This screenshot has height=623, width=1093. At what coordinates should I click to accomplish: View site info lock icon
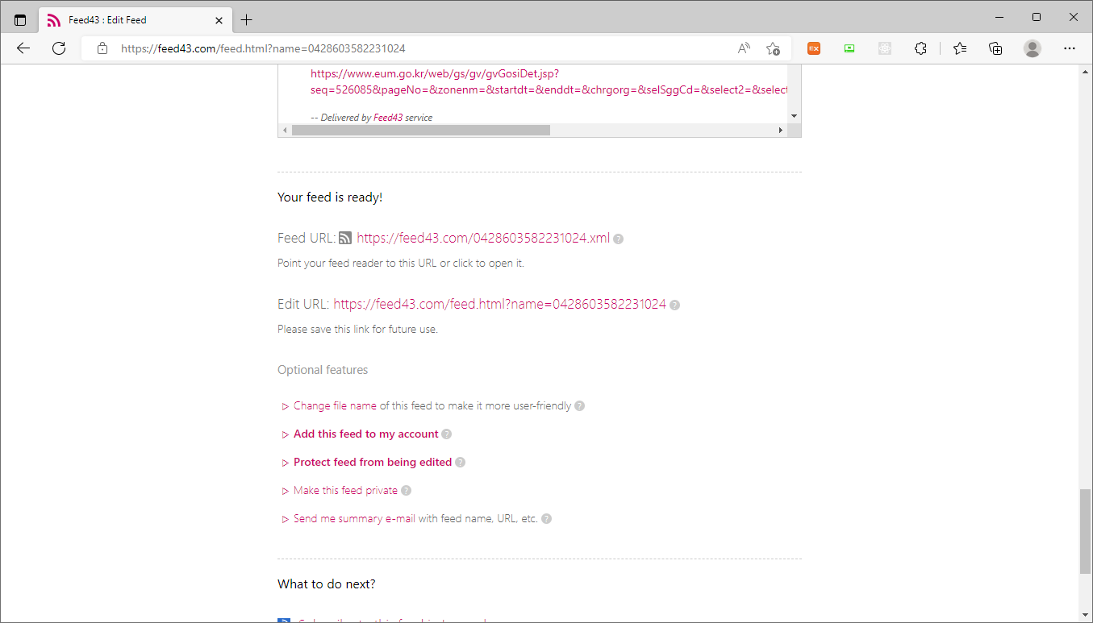102,48
